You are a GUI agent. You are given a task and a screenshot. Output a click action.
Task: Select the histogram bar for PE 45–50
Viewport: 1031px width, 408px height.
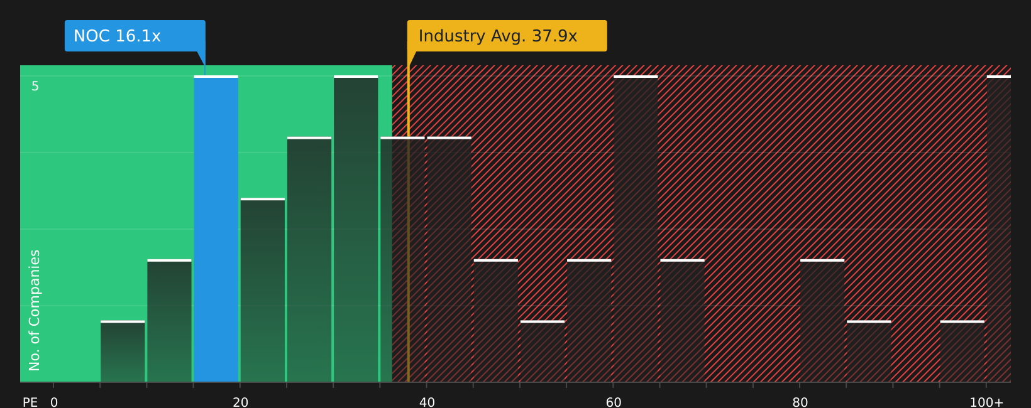pos(496,321)
